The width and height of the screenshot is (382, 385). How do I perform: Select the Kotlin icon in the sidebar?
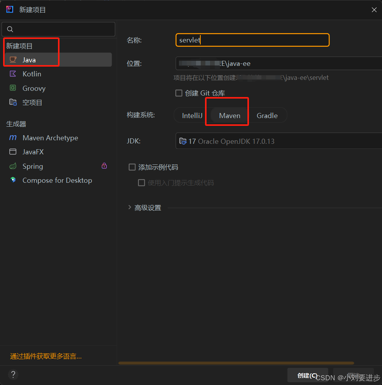13,74
